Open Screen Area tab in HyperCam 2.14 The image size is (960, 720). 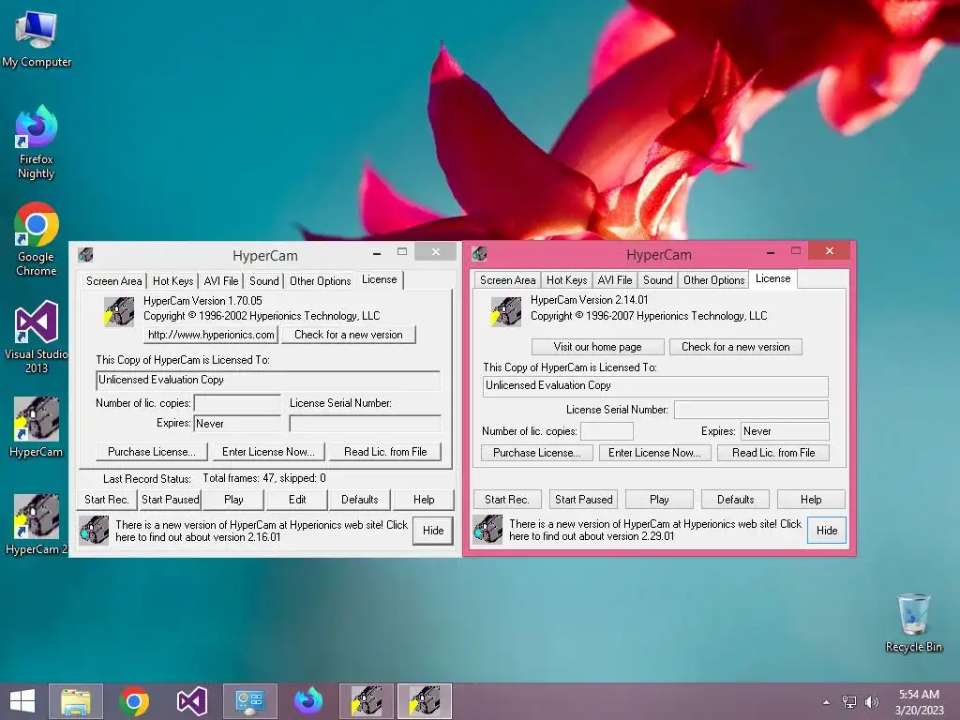pyautogui.click(x=507, y=279)
